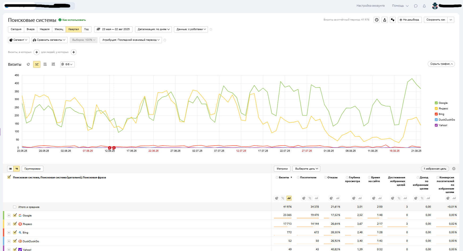Open the Сегмент dropdown
The height and width of the screenshot is (251, 463).
point(19,40)
